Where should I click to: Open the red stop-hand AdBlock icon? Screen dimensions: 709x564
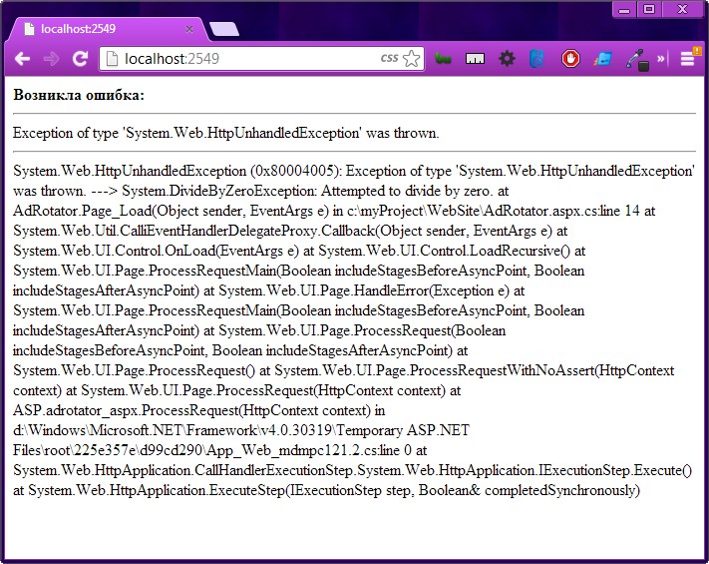pos(570,59)
